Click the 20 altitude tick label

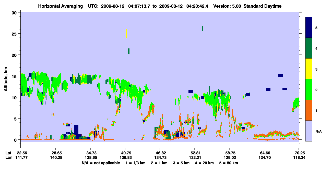[15, 55]
